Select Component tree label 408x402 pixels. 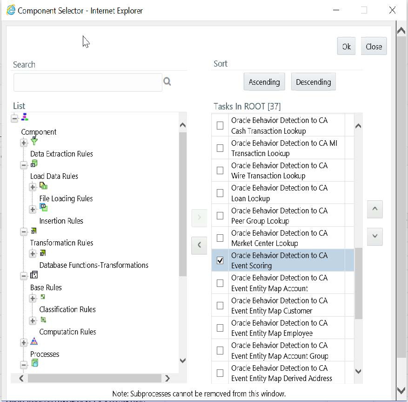[x=39, y=132]
